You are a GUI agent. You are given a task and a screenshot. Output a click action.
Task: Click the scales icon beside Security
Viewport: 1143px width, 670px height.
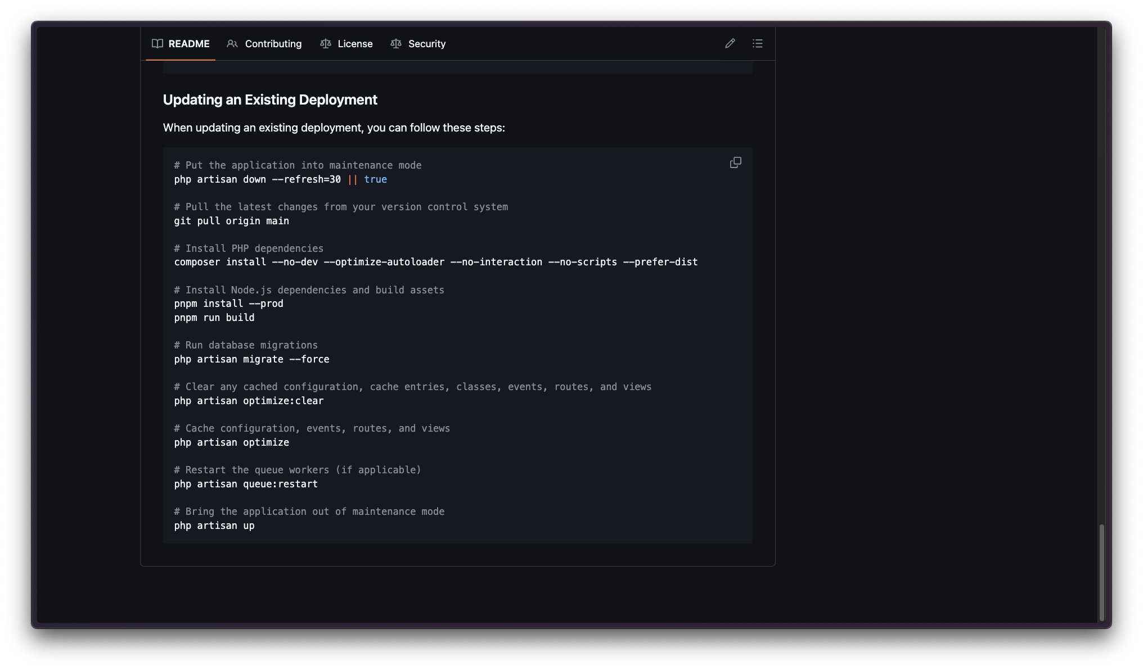pyautogui.click(x=396, y=43)
